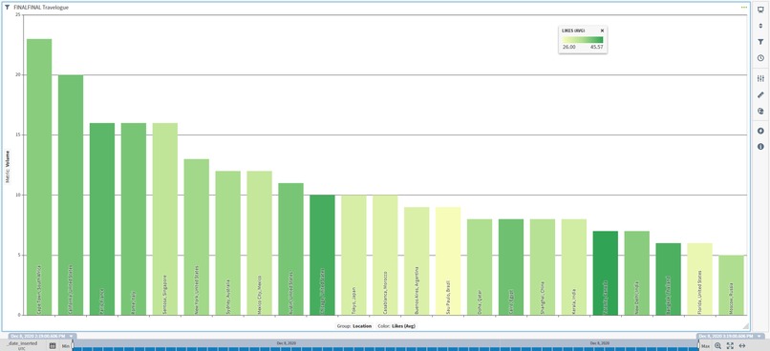Screen dimensions: 770x351
Task: Click the Metric: Volume axis label
Action: pos(8,167)
